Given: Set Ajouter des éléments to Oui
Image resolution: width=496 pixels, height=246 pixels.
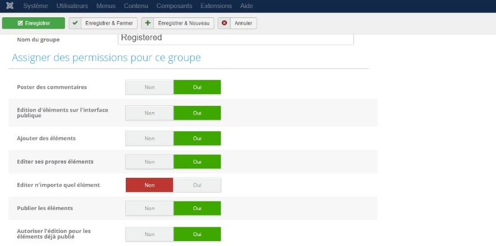Looking at the screenshot, I should pos(197,139).
